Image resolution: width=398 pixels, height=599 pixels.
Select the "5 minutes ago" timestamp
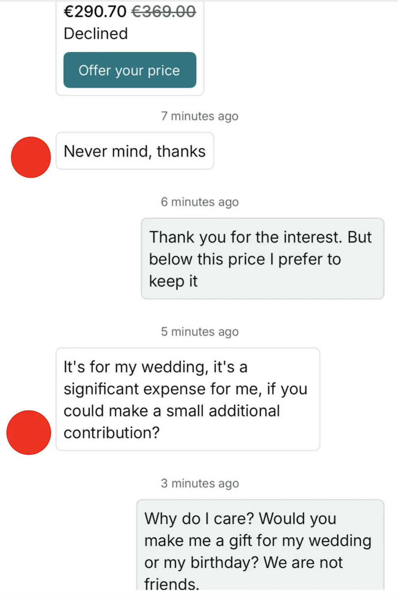[199, 332]
